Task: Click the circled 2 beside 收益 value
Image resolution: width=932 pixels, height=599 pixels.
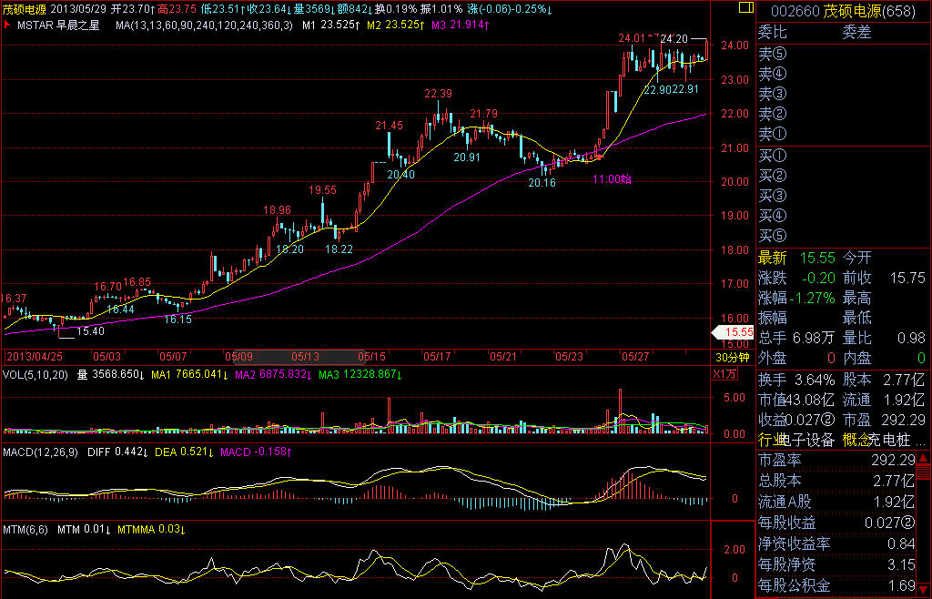Action: (828, 420)
